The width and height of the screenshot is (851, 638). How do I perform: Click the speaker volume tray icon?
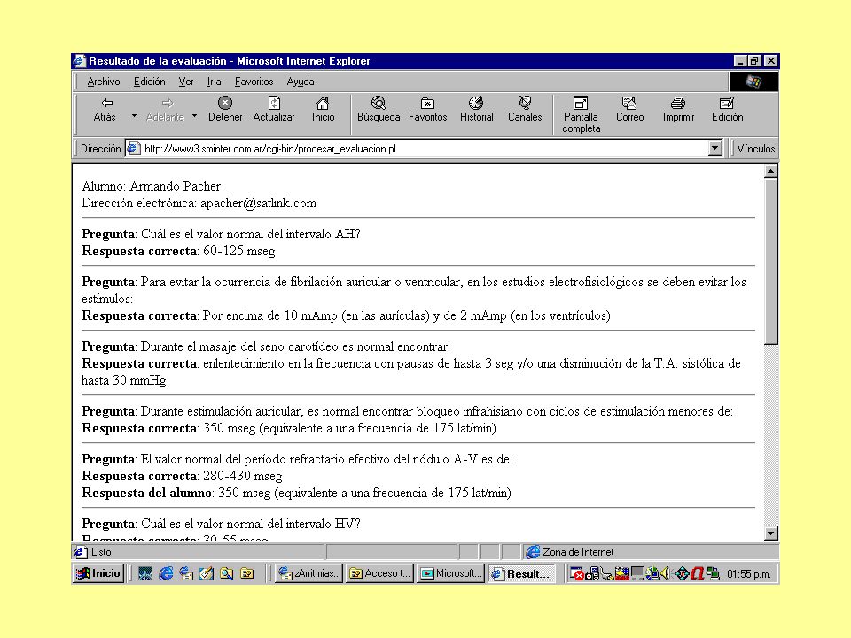(x=666, y=573)
